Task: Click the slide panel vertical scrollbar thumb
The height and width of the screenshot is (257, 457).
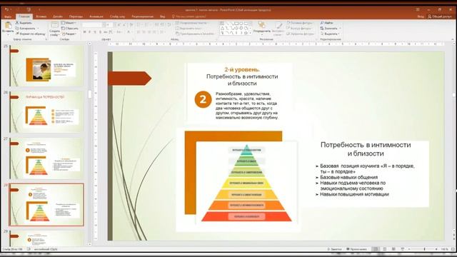Action: pos(90,94)
